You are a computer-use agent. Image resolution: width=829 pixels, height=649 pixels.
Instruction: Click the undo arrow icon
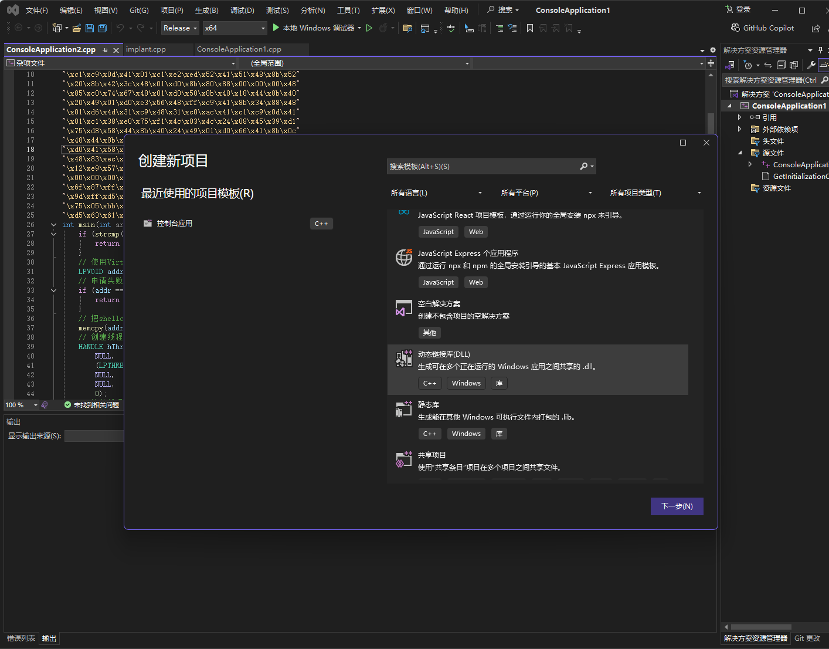point(120,28)
